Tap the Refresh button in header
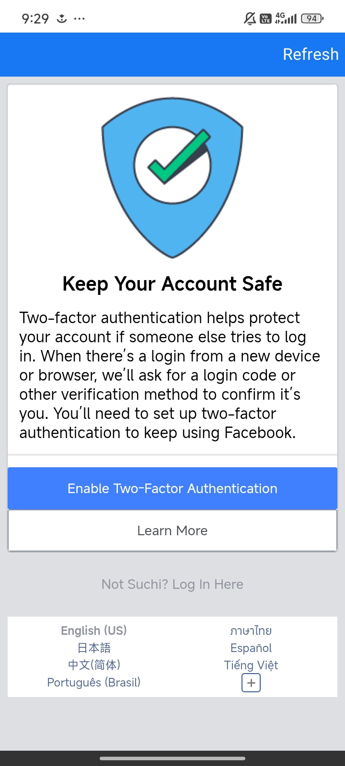This screenshot has height=766, width=345. pos(310,54)
